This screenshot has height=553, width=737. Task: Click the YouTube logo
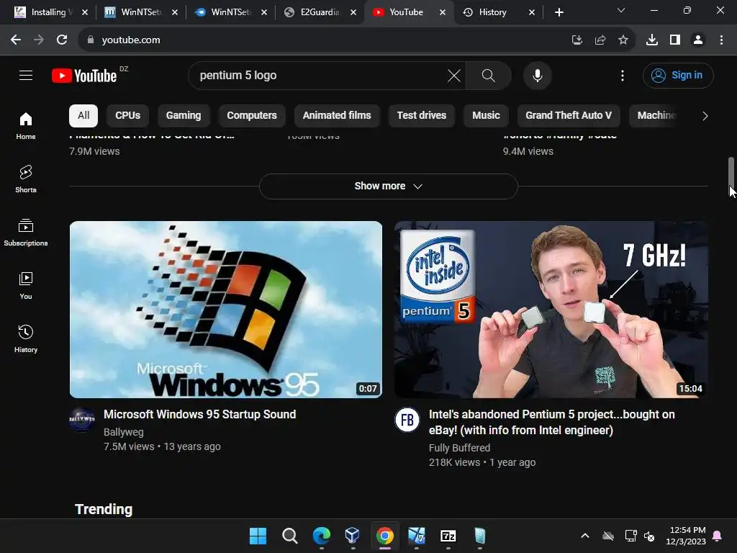(x=85, y=76)
